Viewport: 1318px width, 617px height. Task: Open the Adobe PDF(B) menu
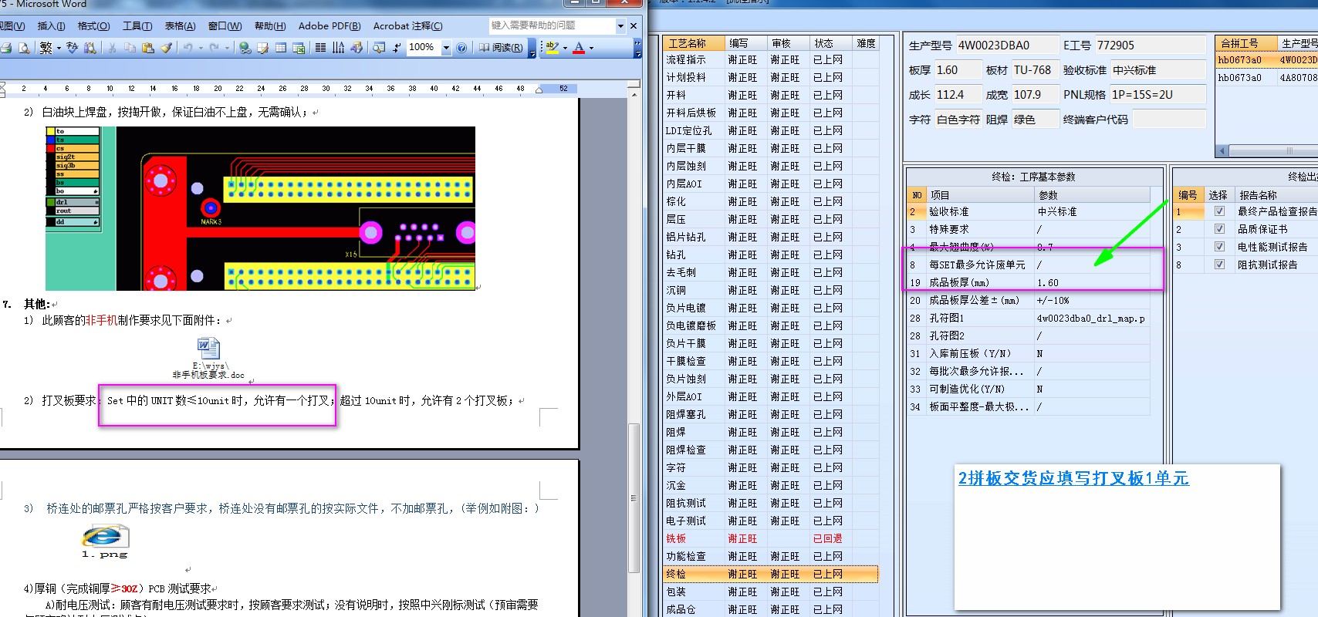329,26
